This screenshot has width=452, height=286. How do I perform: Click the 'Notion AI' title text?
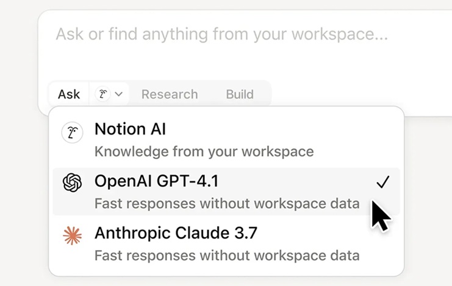point(131,129)
